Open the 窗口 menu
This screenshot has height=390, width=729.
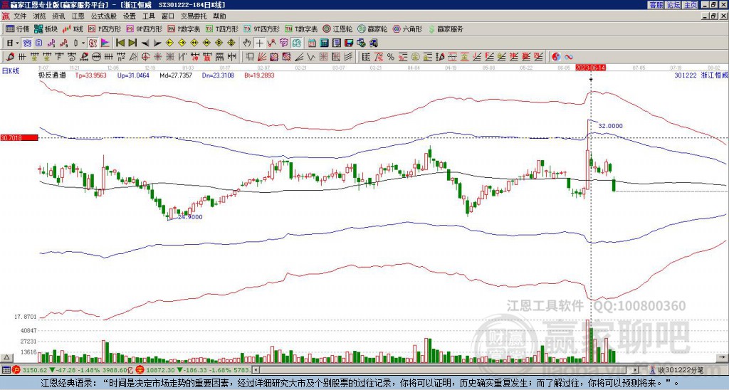(x=168, y=16)
